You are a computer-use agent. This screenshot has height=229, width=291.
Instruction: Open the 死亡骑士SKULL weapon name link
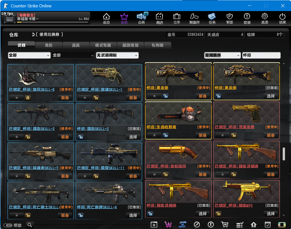click(35, 207)
